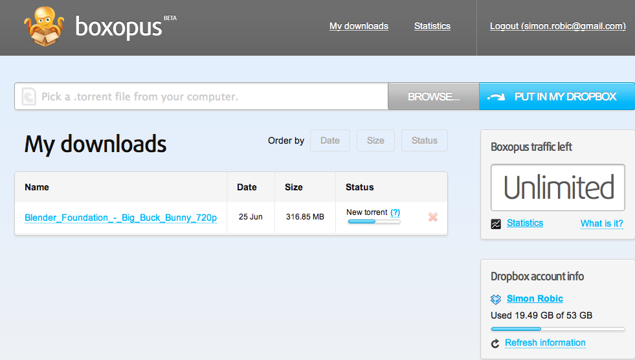The width and height of the screenshot is (635, 360).
Task: Go to Statistics in the top navigation
Action: [432, 27]
